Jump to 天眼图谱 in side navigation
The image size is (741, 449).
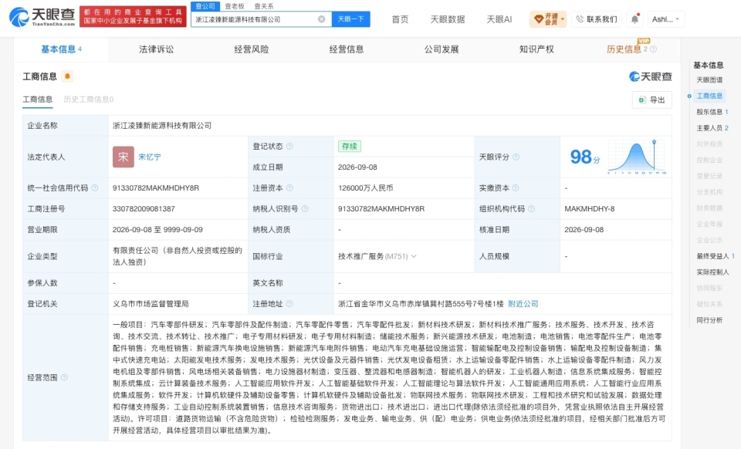tap(709, 79)
